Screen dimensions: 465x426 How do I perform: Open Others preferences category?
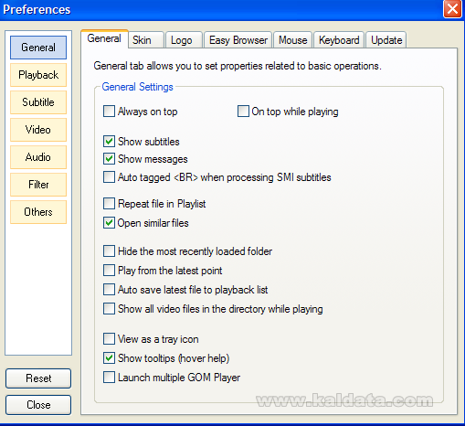pos(38,212)
